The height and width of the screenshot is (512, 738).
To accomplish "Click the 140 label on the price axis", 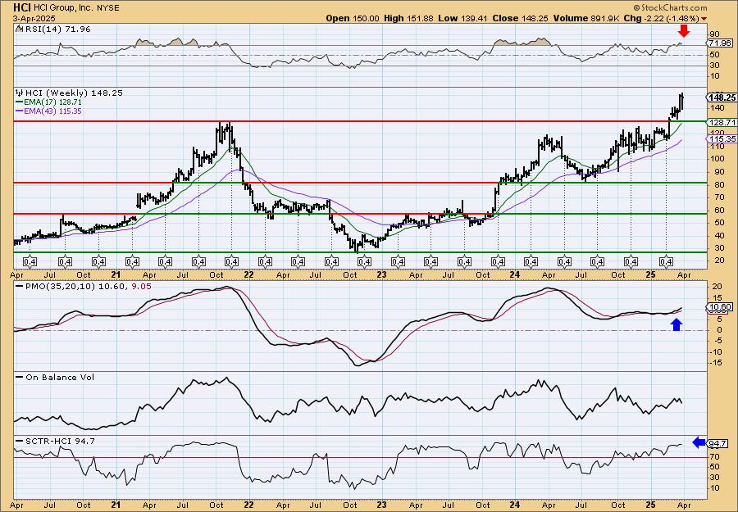I will [717, 108].
